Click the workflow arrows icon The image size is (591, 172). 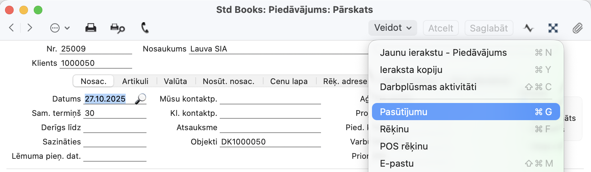(553, 28)
